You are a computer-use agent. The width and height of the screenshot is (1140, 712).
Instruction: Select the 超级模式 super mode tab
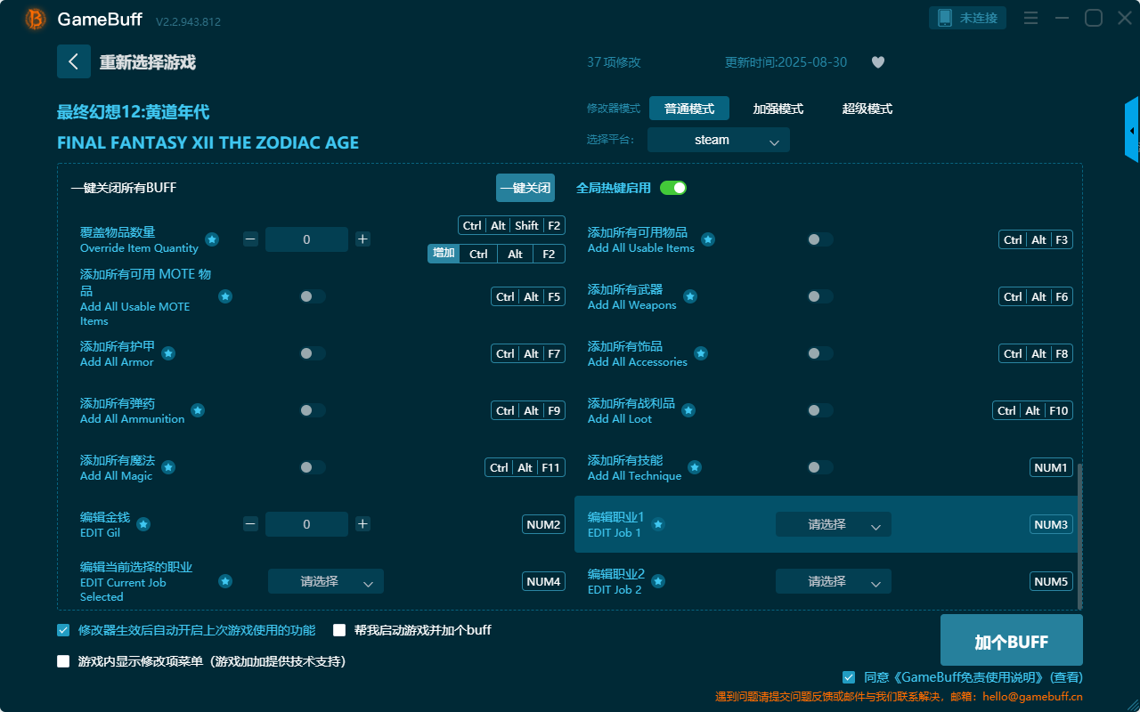coord(867,109)
